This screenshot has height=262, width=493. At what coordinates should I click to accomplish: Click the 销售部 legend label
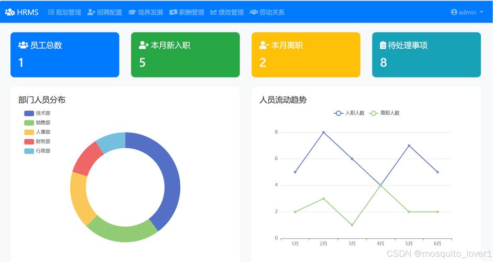pos(43,123)
